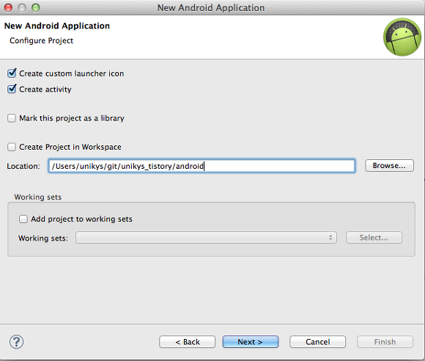Enable Add project to working sets
425x361 pixels.
pos(23,219)
